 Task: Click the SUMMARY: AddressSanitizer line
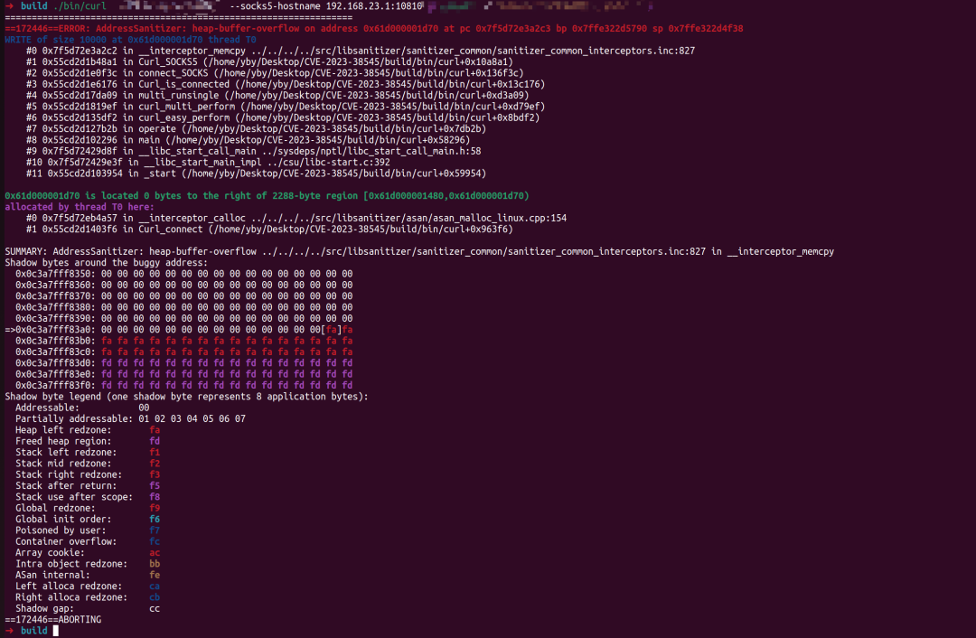pos(419,252)
